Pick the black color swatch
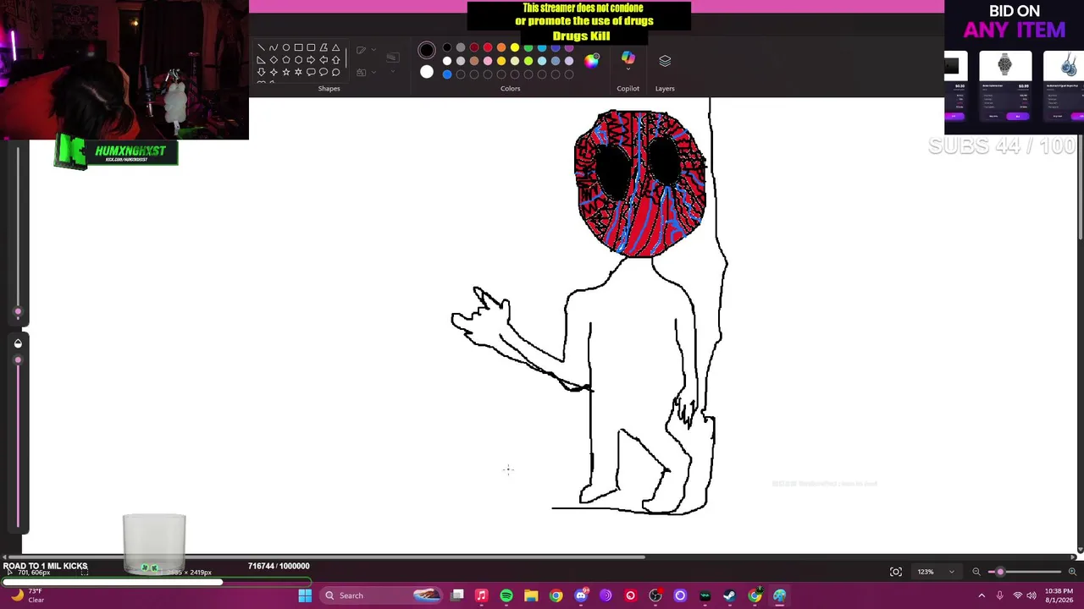Image resolution: width=1084 pixels, height=609 pixels. (x=447, y=47)
